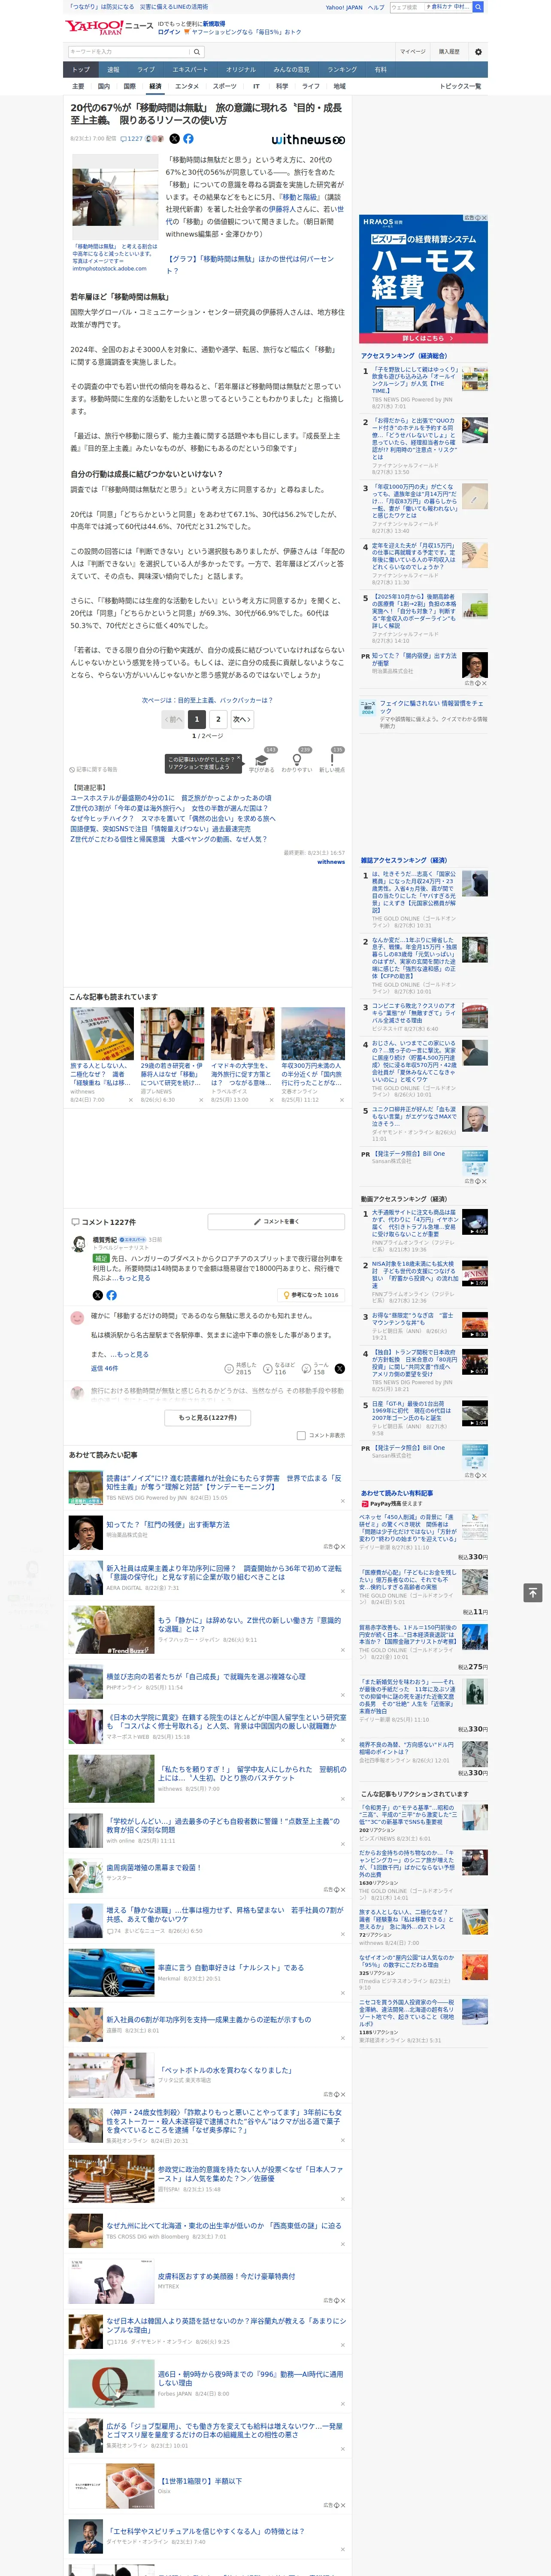Click the pink smiley commenter avatar
551x2576 pixels.
click(x=77, y=1318)
